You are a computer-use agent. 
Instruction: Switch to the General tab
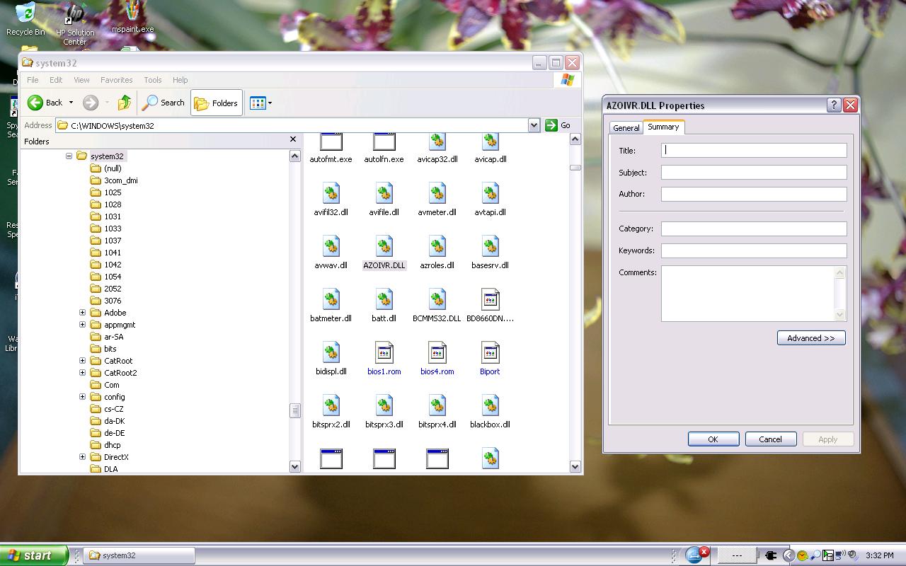point(626,128)
